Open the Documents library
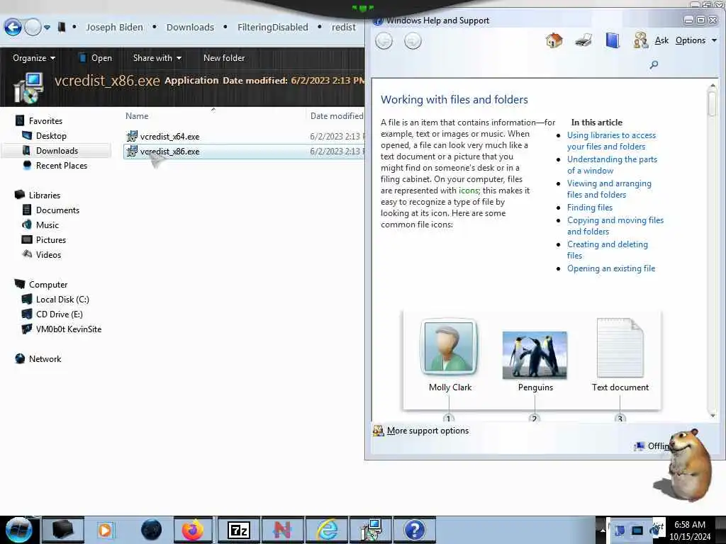This screenshot has height=544, width=726. (58, 210)
